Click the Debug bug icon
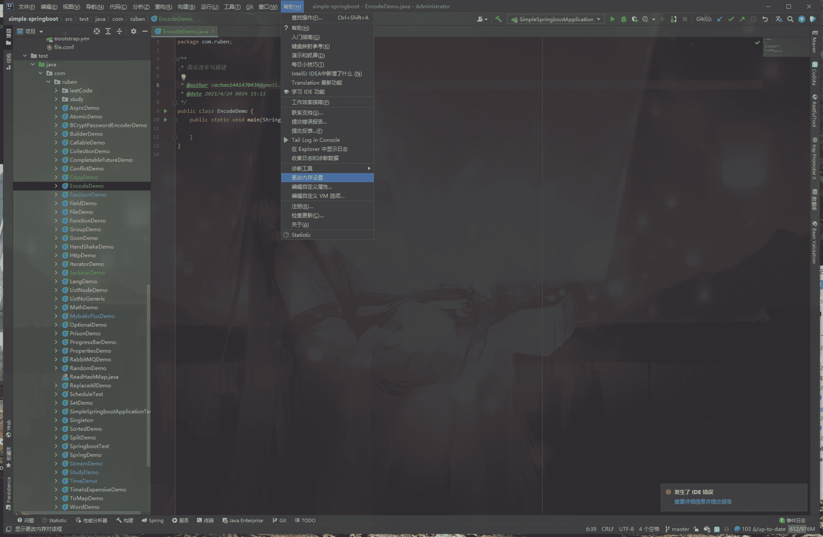823x537 pixels. [623, 19]
